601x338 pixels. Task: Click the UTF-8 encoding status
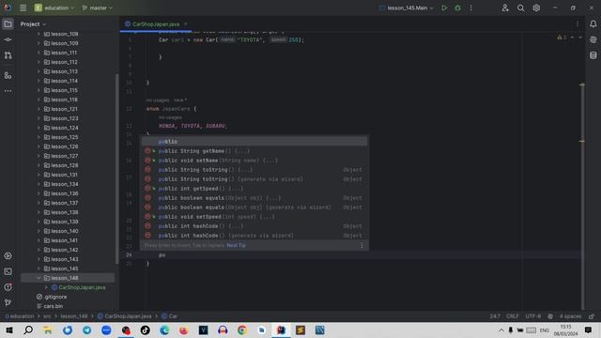coord(532,316)
